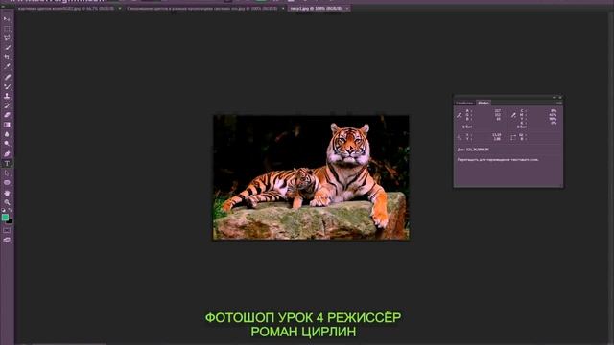614x345 pixels.
Task: Select the Clone Stamp tool
Action: (7, 96)
